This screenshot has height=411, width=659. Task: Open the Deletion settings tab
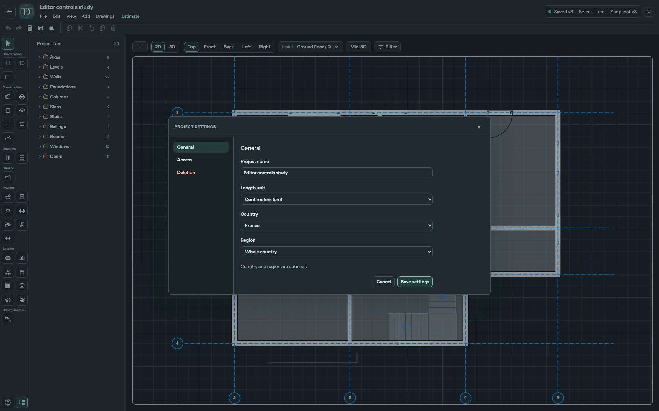point(201,173)
